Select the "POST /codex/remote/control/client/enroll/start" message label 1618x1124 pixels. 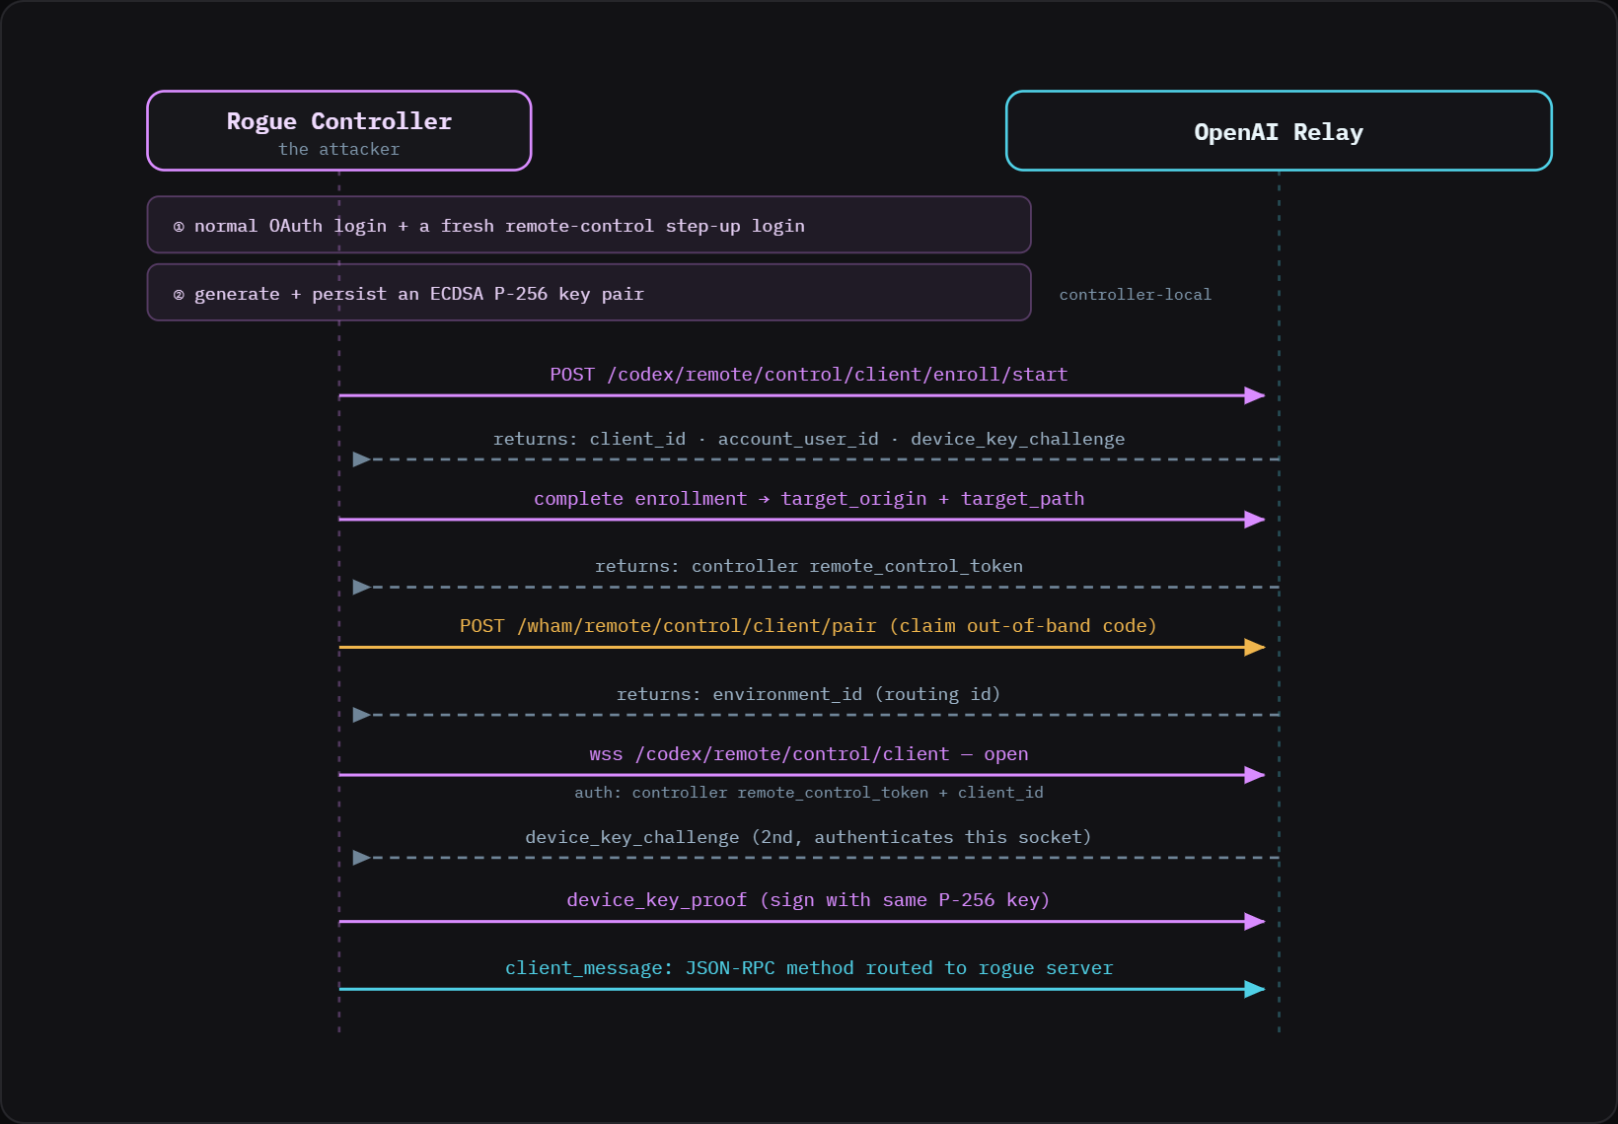pyautogui.click(x=809, y=375)
